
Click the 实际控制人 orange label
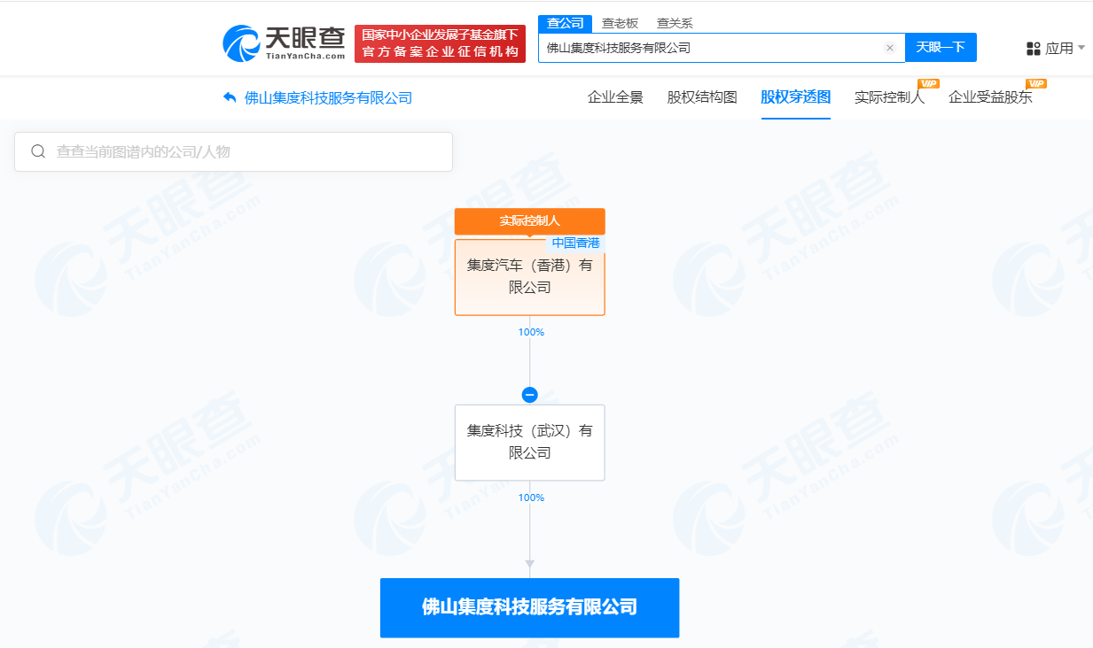[x=530, y=221]
